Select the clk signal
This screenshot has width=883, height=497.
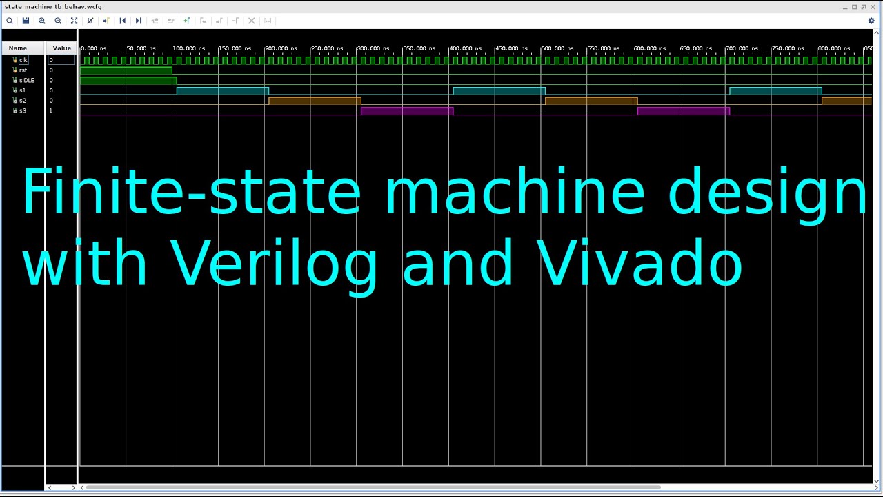coord(23,60)
